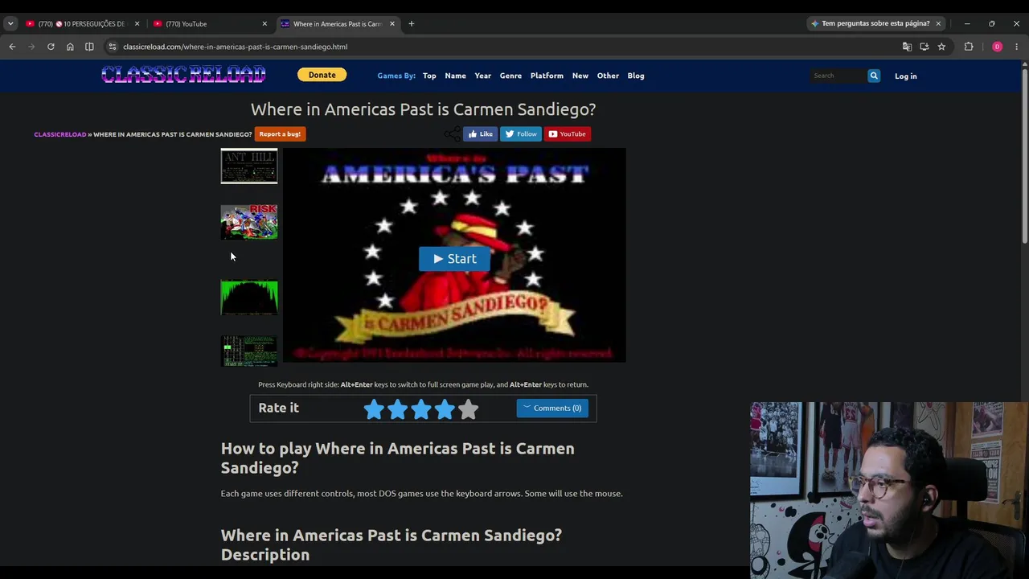This screenshot has height=579, width=1029.
Task: Start the Carmen Sandiego game
Action: pos(454,258)
